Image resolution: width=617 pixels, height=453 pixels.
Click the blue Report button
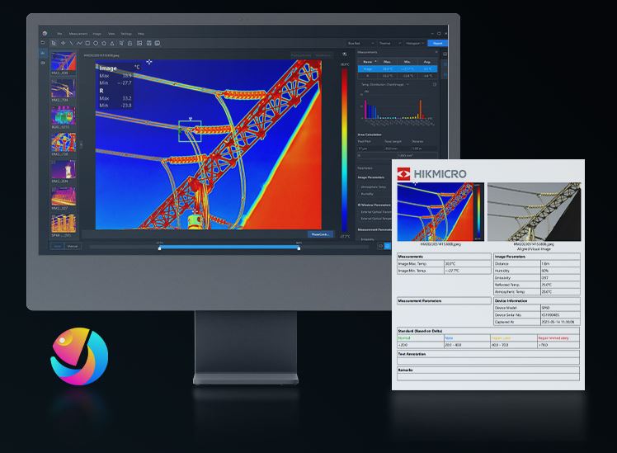click(437, 43)
